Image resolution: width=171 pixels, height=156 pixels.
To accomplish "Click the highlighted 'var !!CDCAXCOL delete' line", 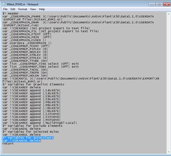I will (x=21, y=141).
